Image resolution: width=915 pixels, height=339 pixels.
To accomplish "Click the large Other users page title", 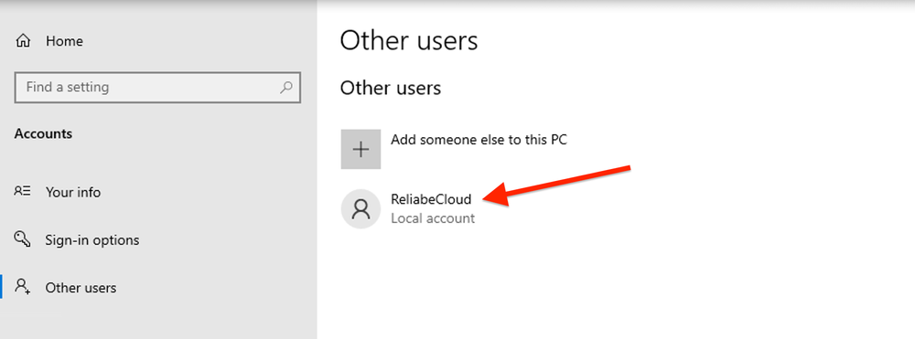I will (x=408, y=41).
